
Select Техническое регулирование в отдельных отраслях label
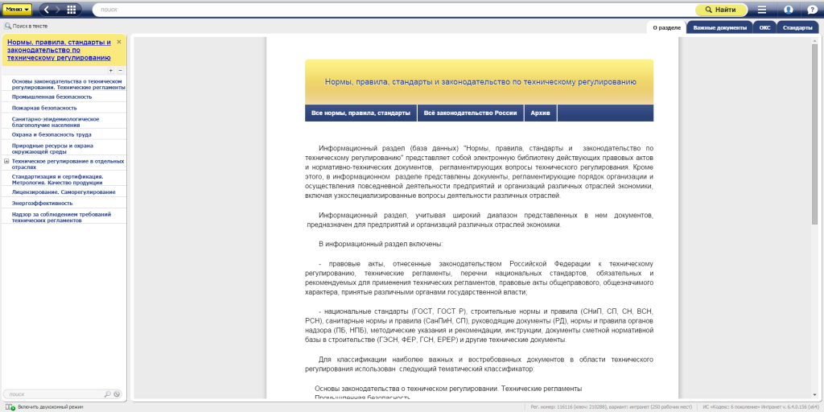coord(68,163)
